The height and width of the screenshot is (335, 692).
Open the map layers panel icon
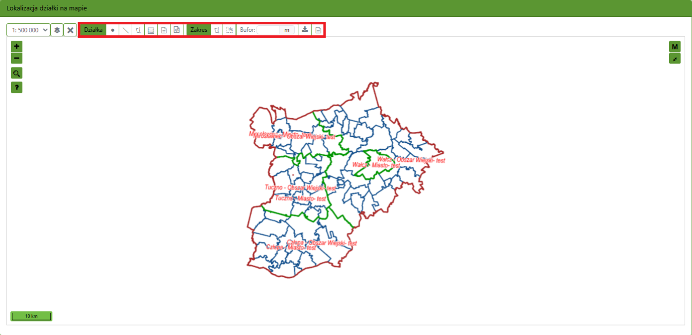[57, 30]
